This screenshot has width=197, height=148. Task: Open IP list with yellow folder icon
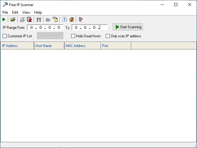[x=13, y=19]
